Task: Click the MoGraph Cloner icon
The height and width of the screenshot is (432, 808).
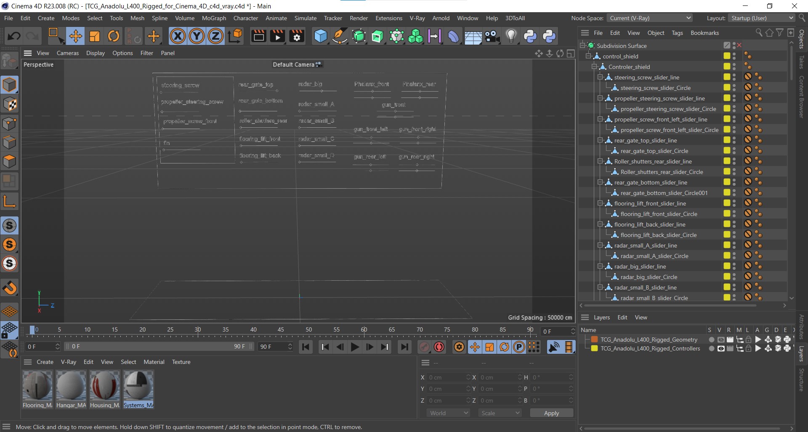Action: click(415, 36)
